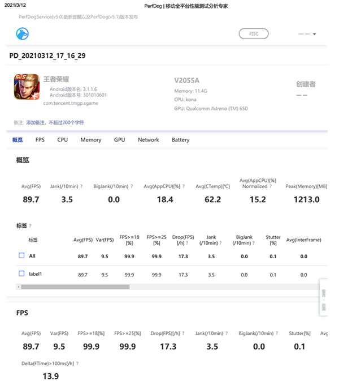
Task: Click help icon next to Jank(/10min) in overview
Action: [x=81, y=186]
